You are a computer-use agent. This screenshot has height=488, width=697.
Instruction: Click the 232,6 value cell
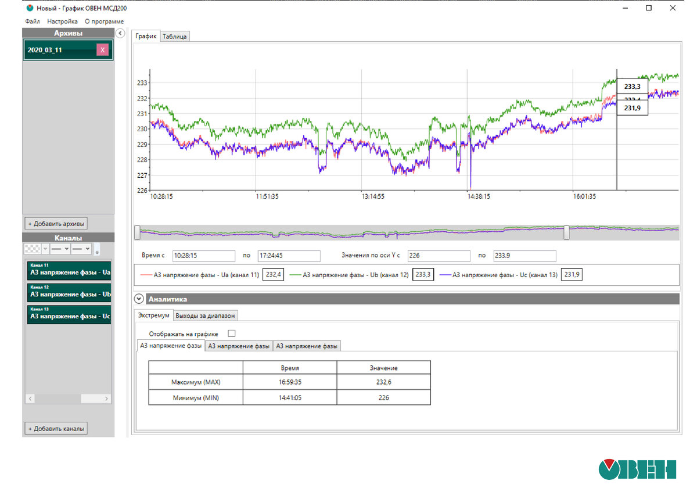[x=383, y=383]
